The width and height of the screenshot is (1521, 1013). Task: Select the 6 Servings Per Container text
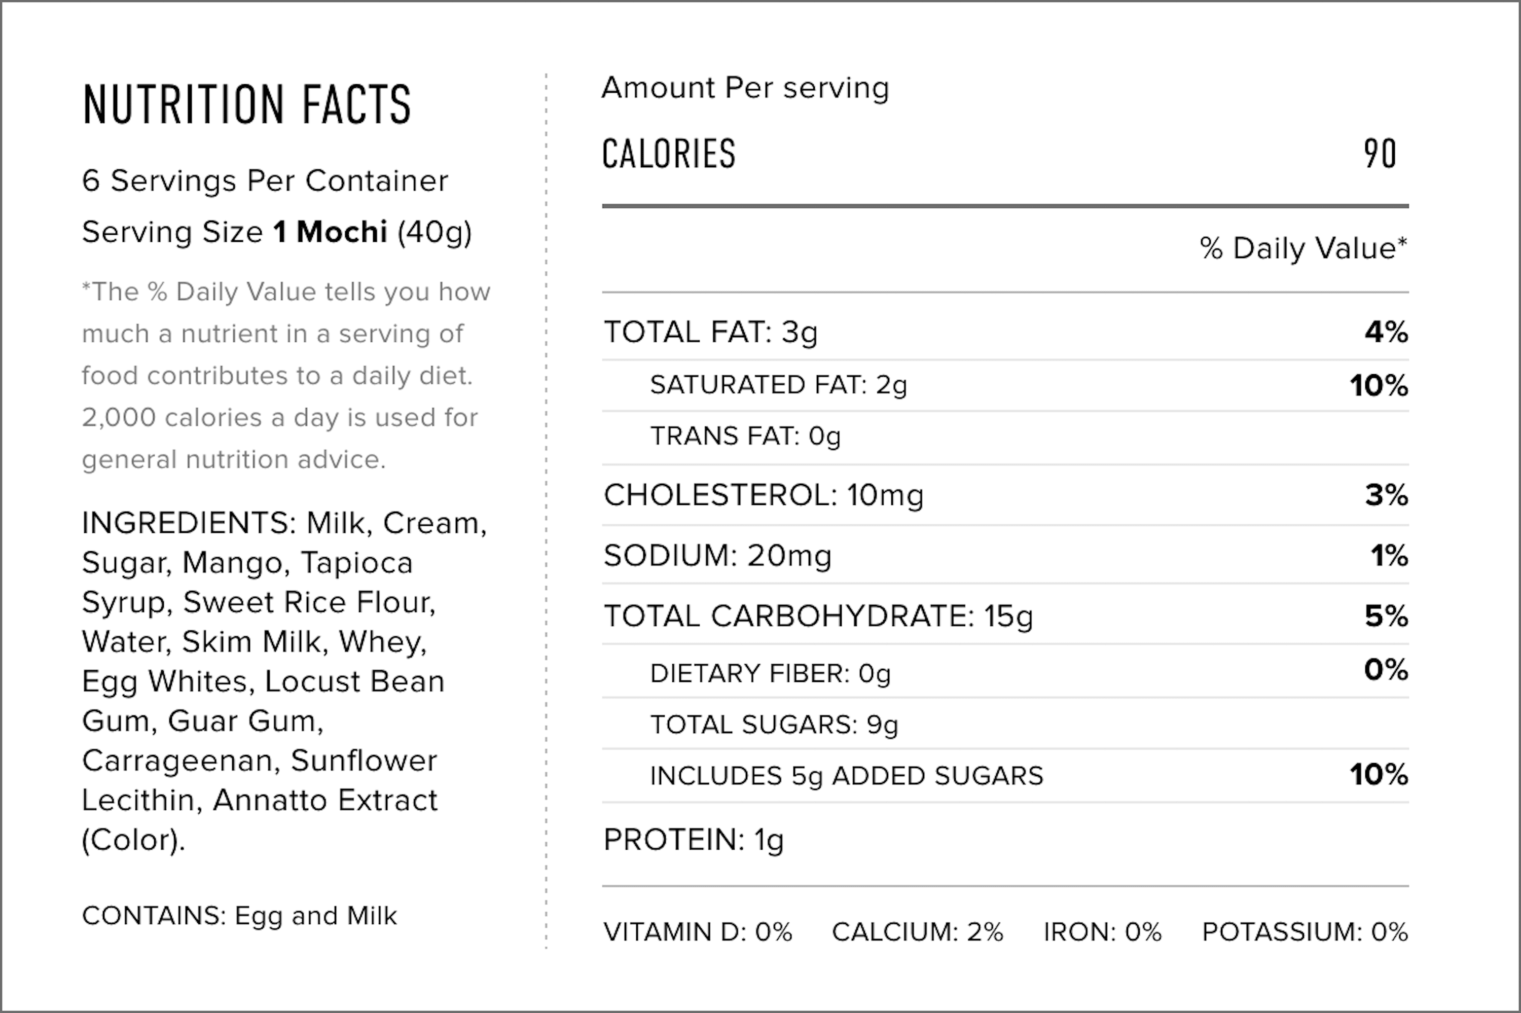click(x=265, y=180)
